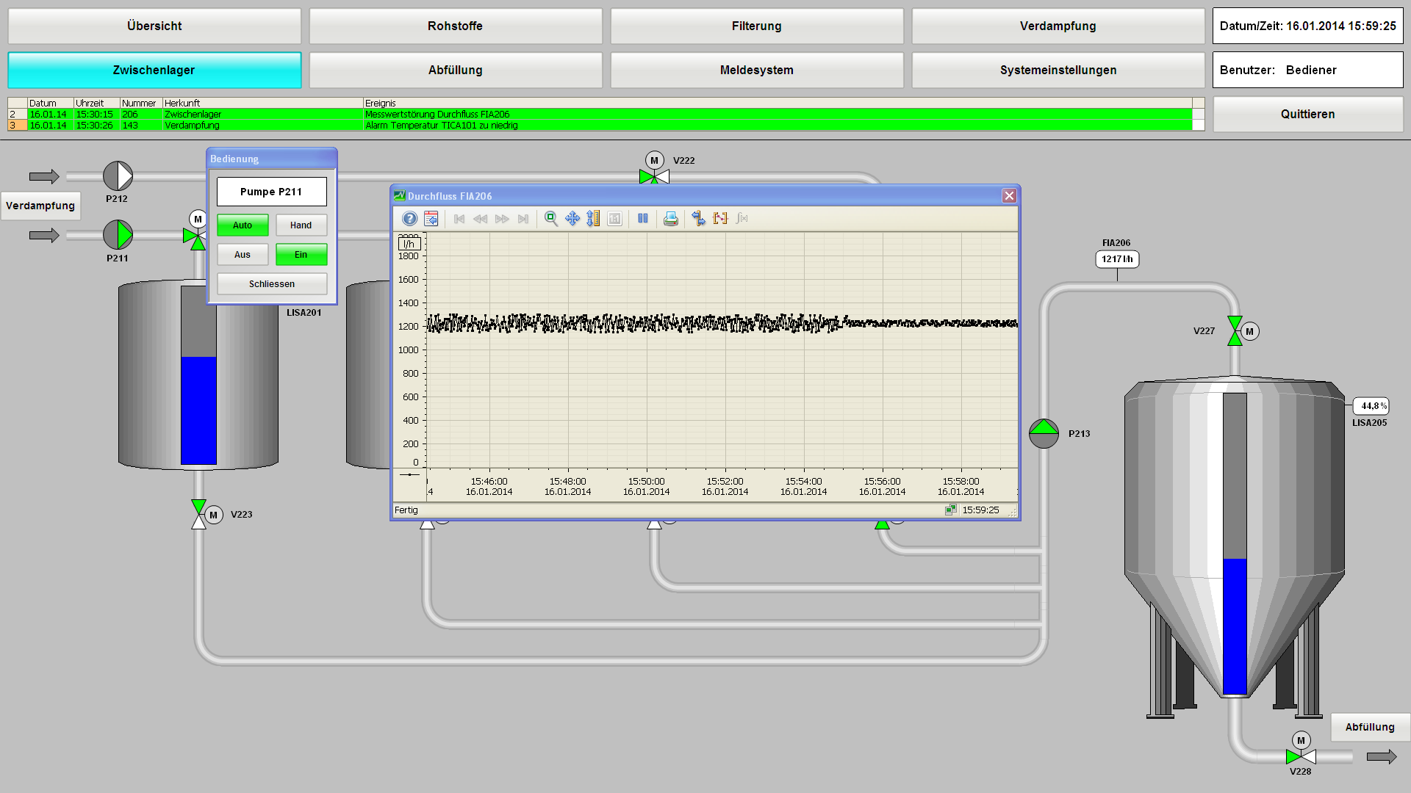1411x793 pixels.
Task: Click the axis scaling ruler icon
Action: click(x=593, y=219)
